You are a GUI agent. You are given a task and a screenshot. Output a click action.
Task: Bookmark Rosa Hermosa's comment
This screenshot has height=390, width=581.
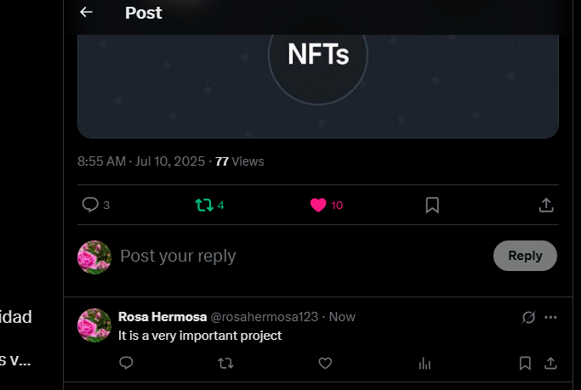[525, 364]
